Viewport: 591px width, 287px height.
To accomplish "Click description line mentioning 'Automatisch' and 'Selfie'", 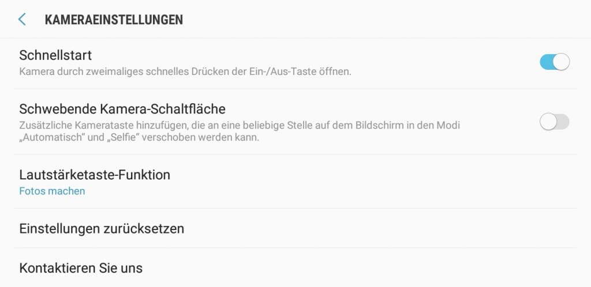I will [x=139, y=137].
